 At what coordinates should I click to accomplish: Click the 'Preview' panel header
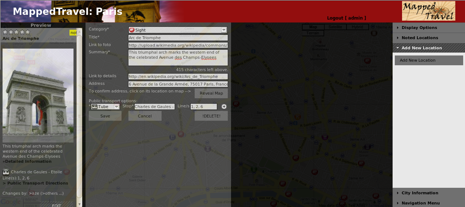(41, 25)
